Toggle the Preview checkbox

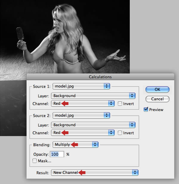click(x=146, y=110)
